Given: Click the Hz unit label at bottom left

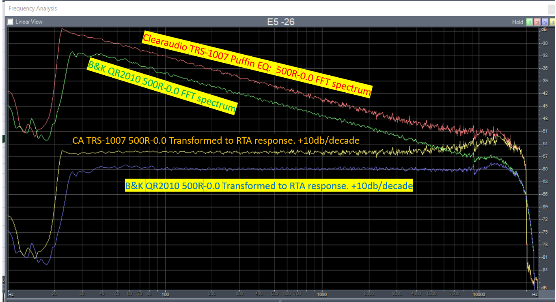Looking at the screenshot, I should click(x=11, y=294).
